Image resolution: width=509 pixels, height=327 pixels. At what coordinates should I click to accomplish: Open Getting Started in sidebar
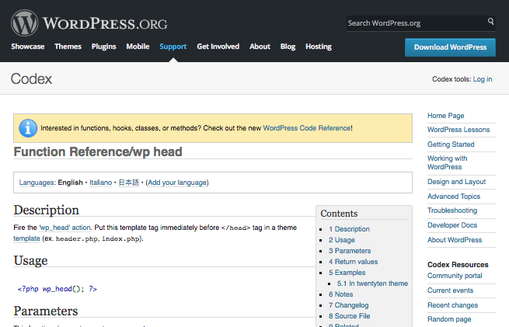451,144
